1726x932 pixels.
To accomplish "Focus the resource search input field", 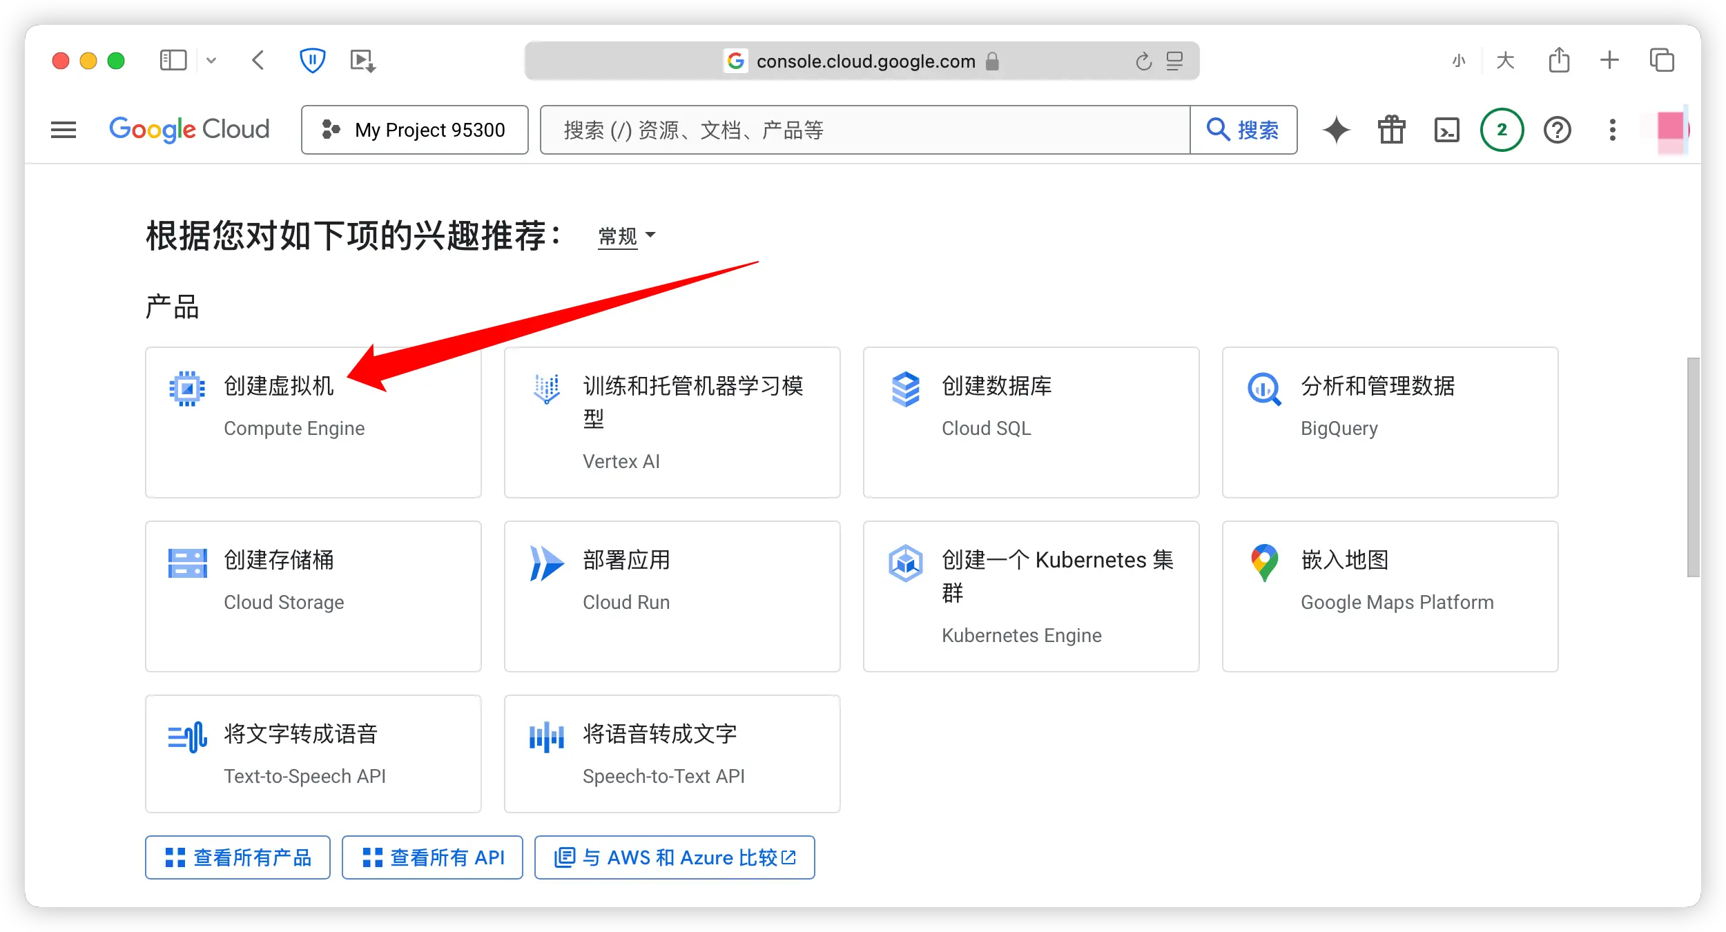I will click(865, 130).
